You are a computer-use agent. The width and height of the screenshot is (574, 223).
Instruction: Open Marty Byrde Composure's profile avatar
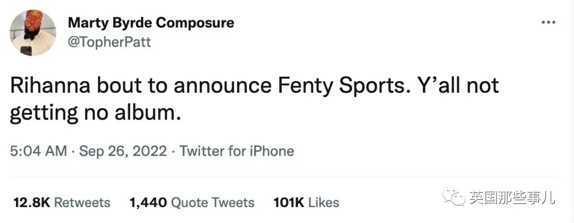32,33
